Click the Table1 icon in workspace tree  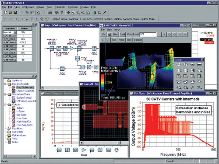[x=14, y=108]
